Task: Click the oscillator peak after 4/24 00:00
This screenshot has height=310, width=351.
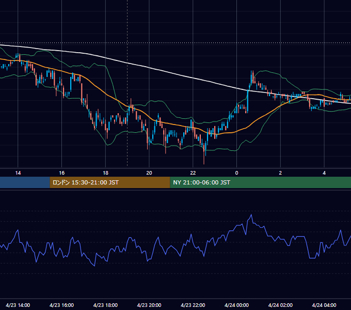Action: click(x=251, y=215)
